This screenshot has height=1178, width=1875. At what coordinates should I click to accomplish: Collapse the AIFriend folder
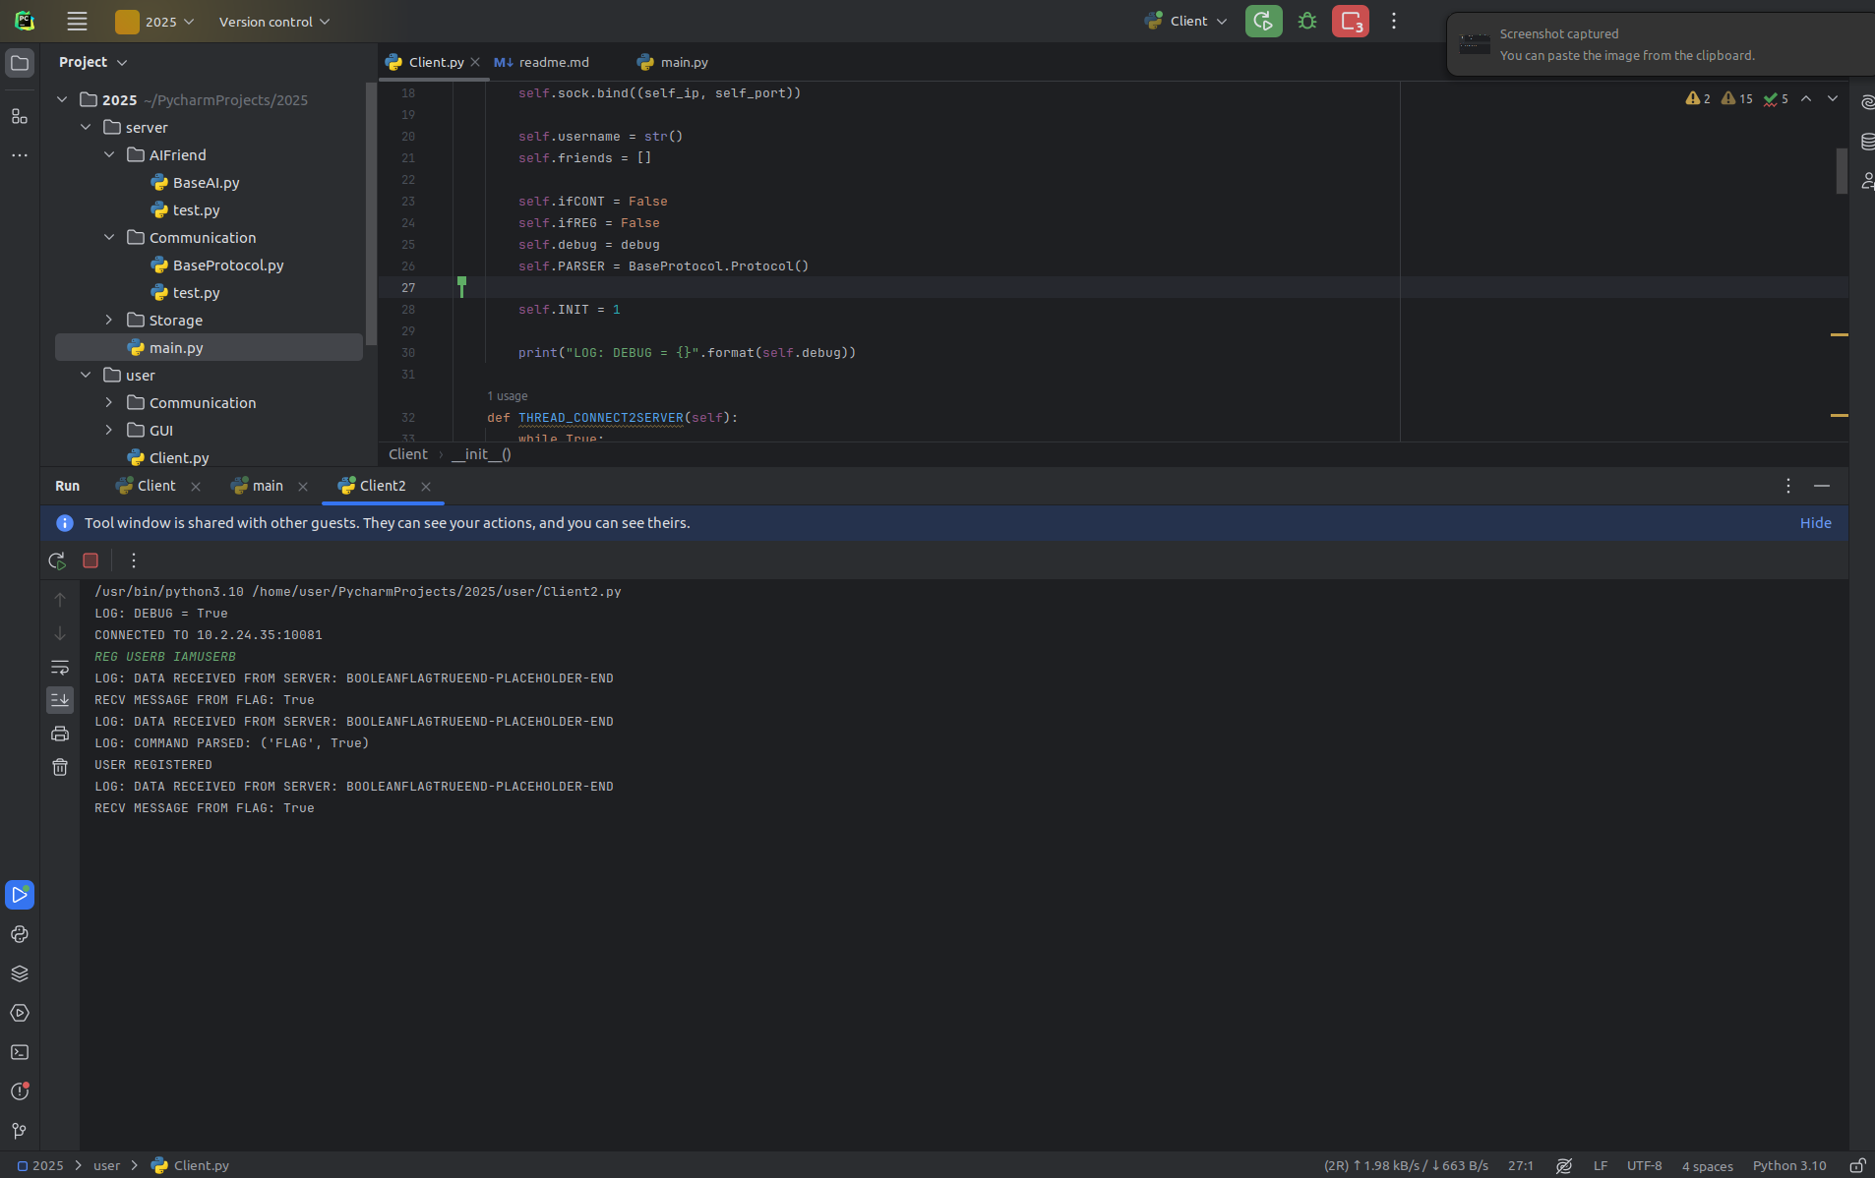[x=109, y=155]
